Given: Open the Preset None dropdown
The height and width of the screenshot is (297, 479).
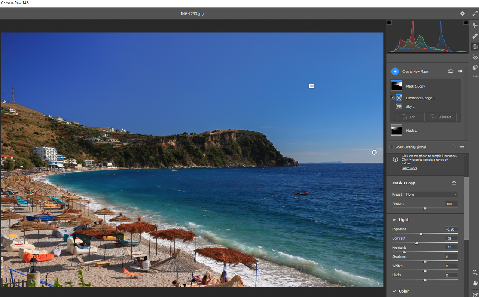Looking at the screenshot, I should pyautogui.click(x=431, y=194).
